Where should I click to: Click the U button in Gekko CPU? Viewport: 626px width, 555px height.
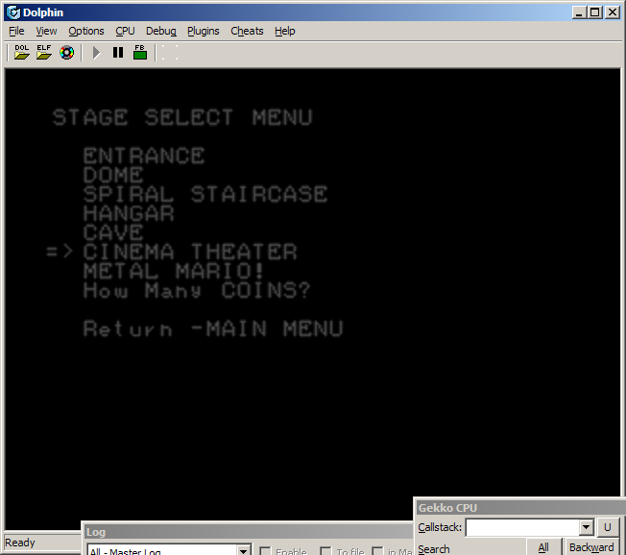tap(608, 527)
